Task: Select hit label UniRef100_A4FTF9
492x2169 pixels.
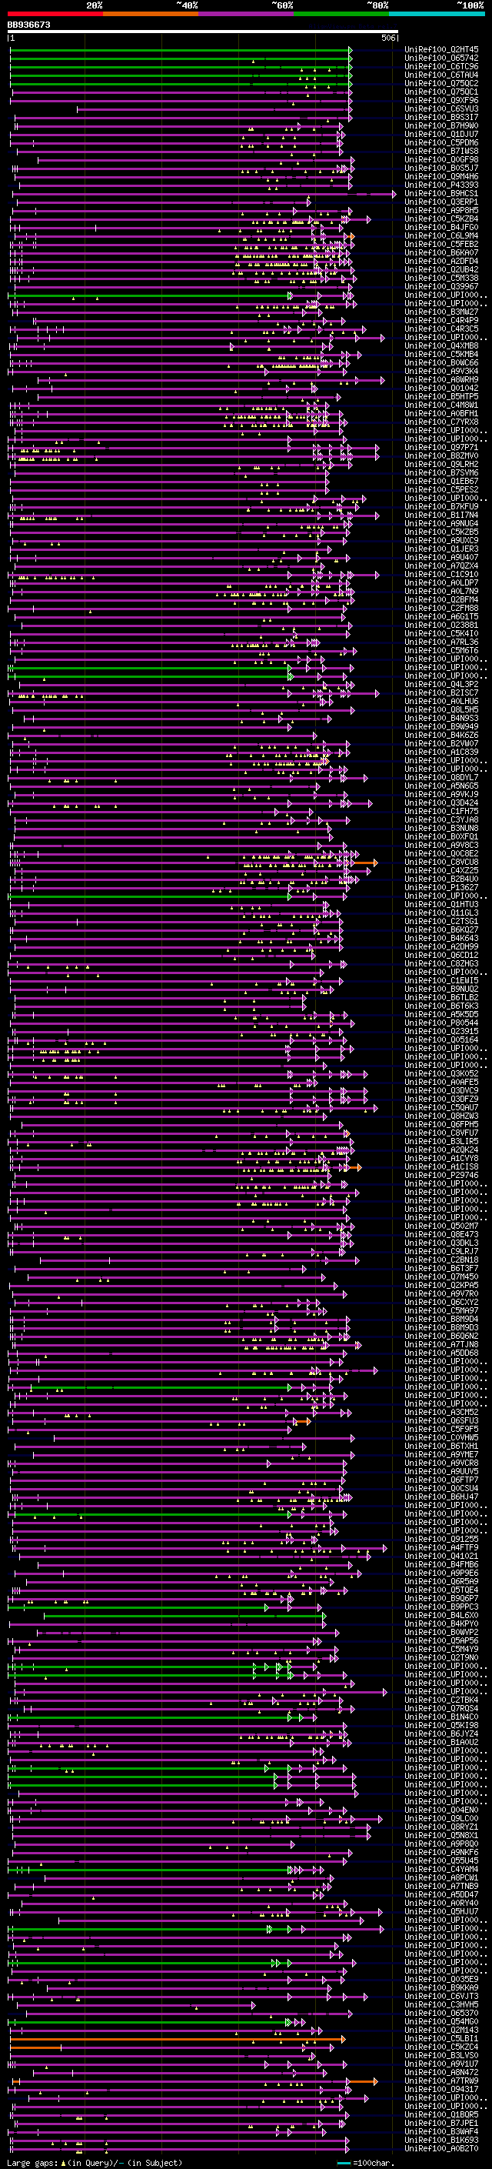Action: (441, 1547)
